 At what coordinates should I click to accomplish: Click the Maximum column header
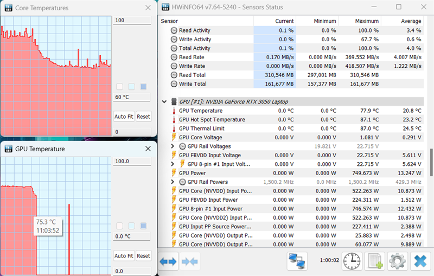point(360,21)
